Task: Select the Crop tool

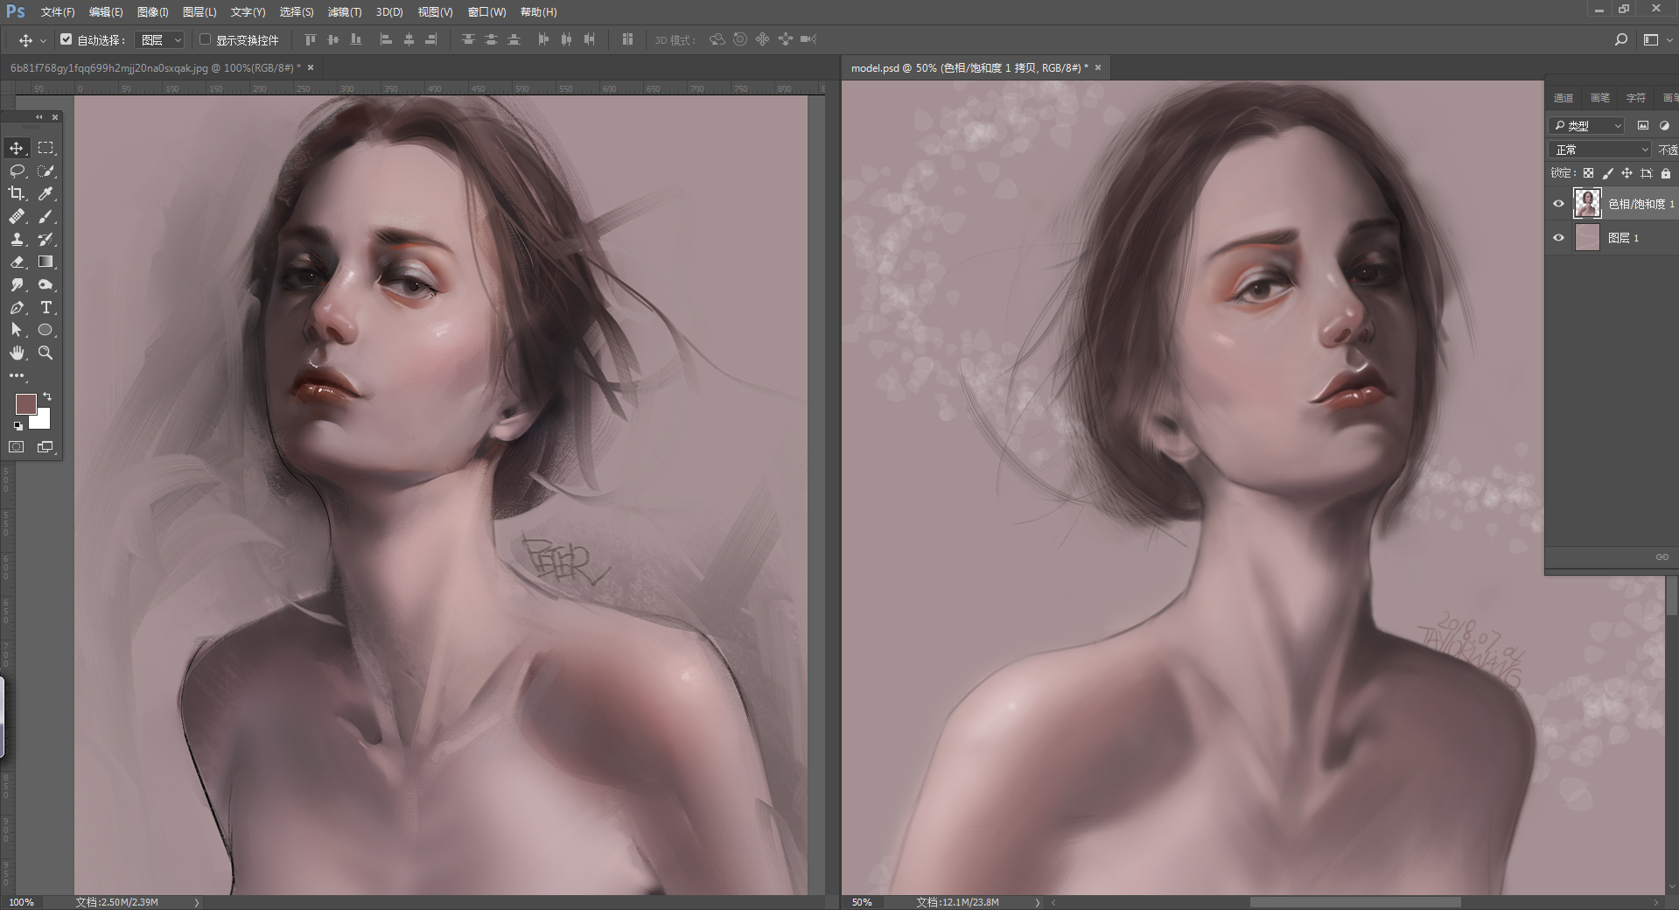Action: coord(17,193)
